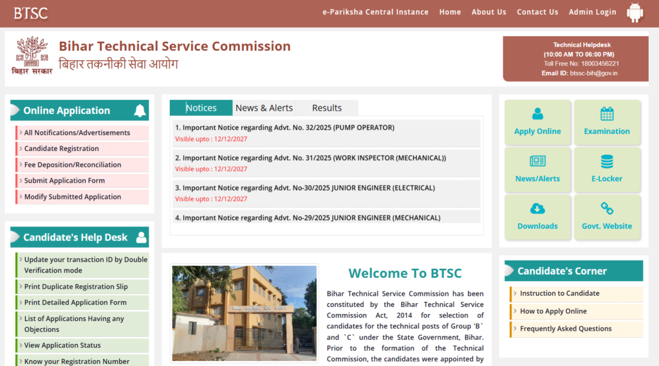
Task: Click the user icon in Candidate's Help Desk header
Action: point(141,237)
